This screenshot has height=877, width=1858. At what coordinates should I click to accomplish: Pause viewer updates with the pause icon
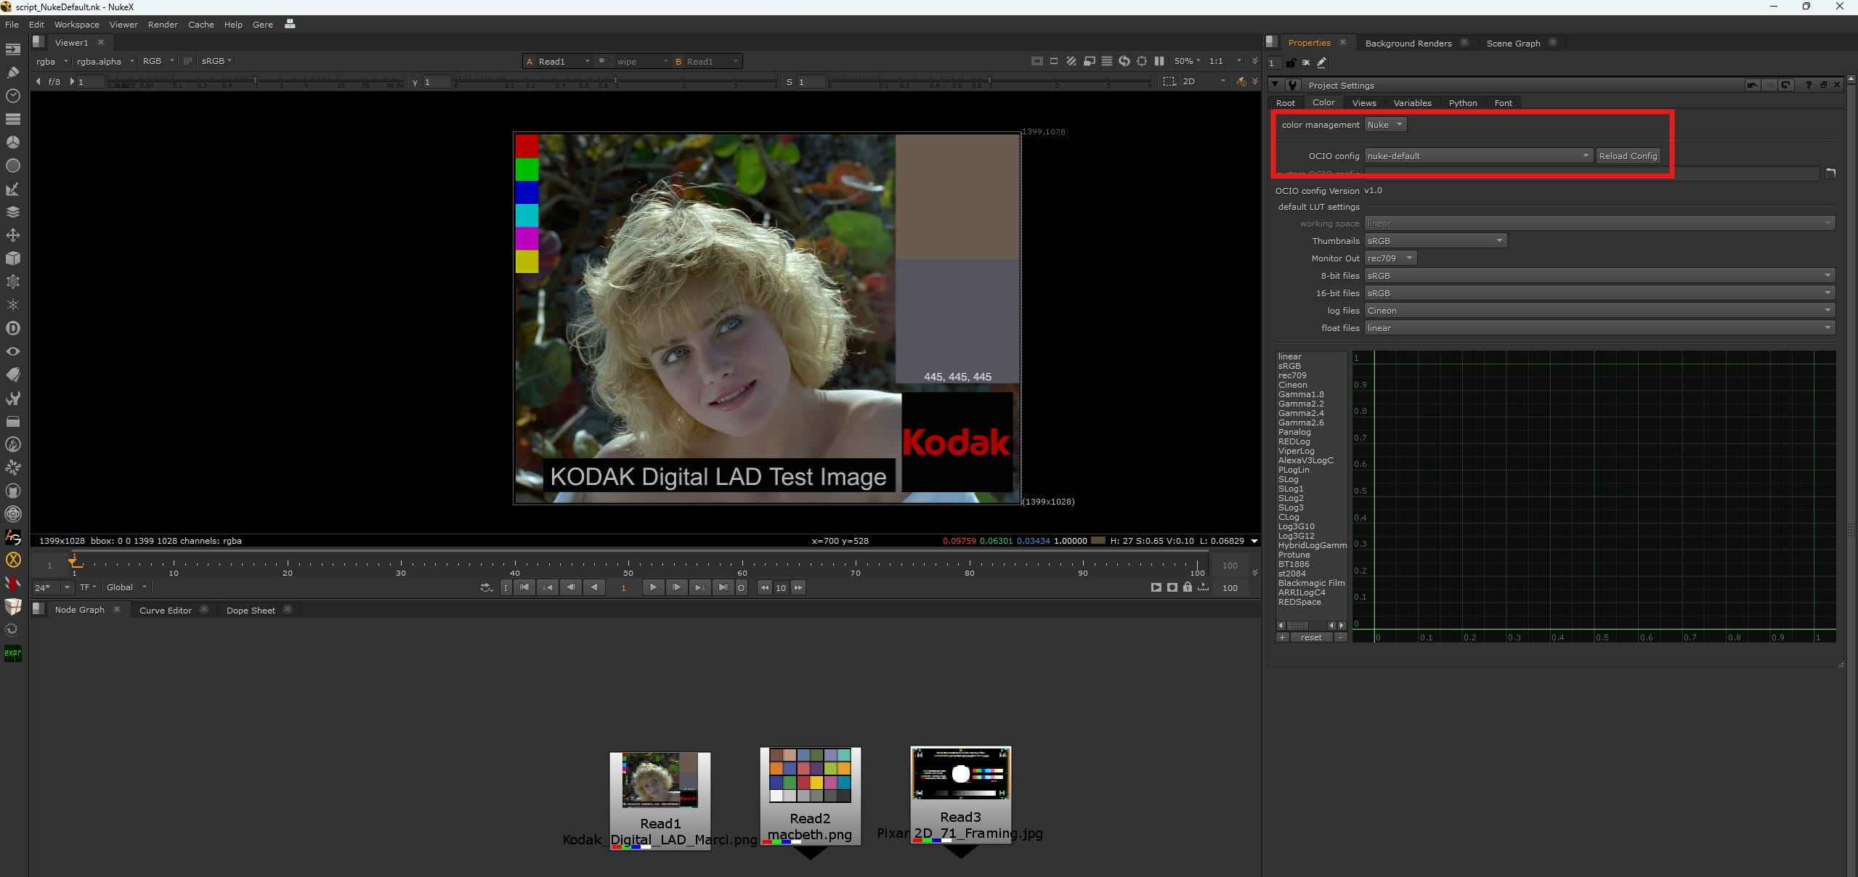pyautogui.click(x=1159, y=61)
